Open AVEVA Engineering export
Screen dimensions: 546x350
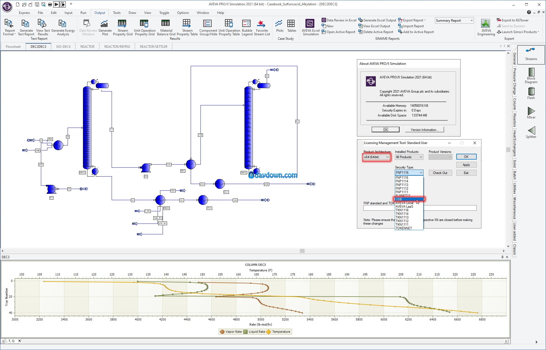tap(486, 28)
